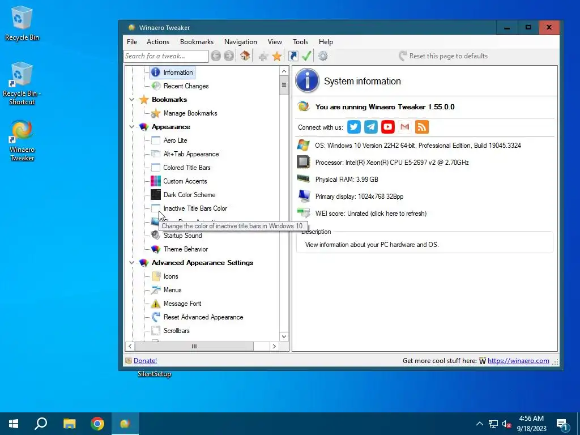The image size is (580, 435).
Task: Open the Twitter link icon
Action: (354, 127)
